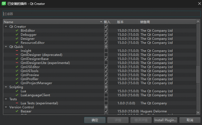Click the green checkmark beside Lua plugin
The height and width of the screenshot is (125, 202).
pos(17,91)
